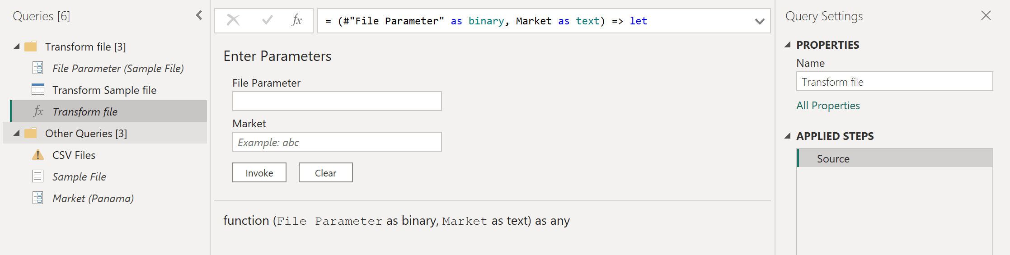The width and height of the screenshot is (1010, 255).
Task: Click the Transform Sample file table icon
Action: [38, 90]
